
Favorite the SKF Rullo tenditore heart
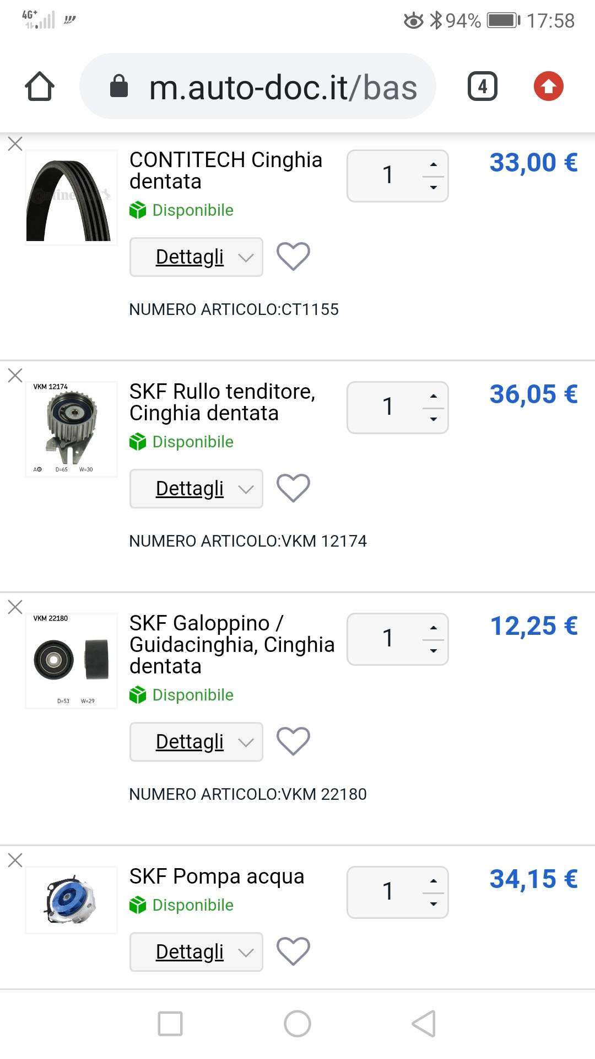click(x=293, y=488)
